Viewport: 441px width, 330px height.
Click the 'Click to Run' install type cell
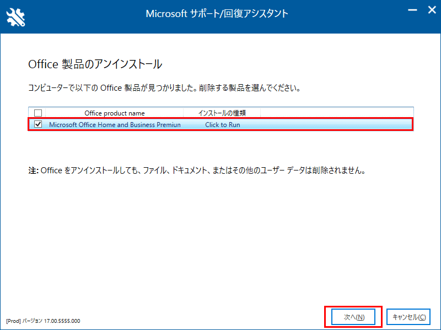(223, 125)
